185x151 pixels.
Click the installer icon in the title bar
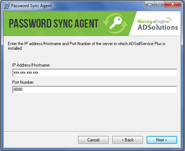[x=6, y=6]
